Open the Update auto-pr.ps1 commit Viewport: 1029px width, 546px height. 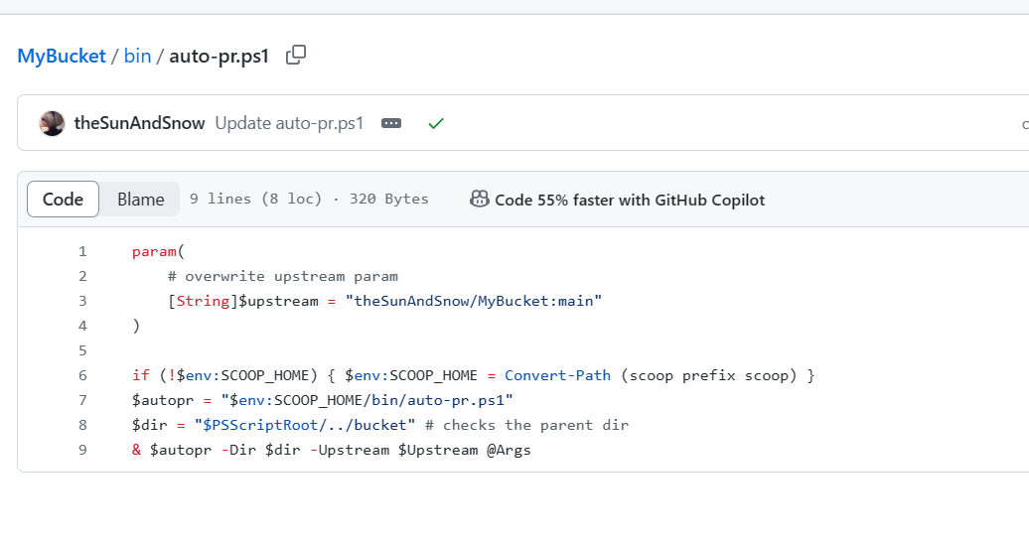pos(289,123)
